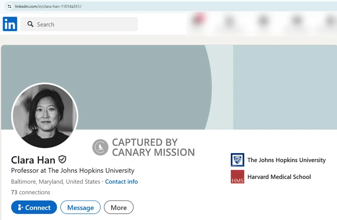Open the More options button
Image resolution: width=337 pixels, height=220 pixels.
tap(119, 207)
